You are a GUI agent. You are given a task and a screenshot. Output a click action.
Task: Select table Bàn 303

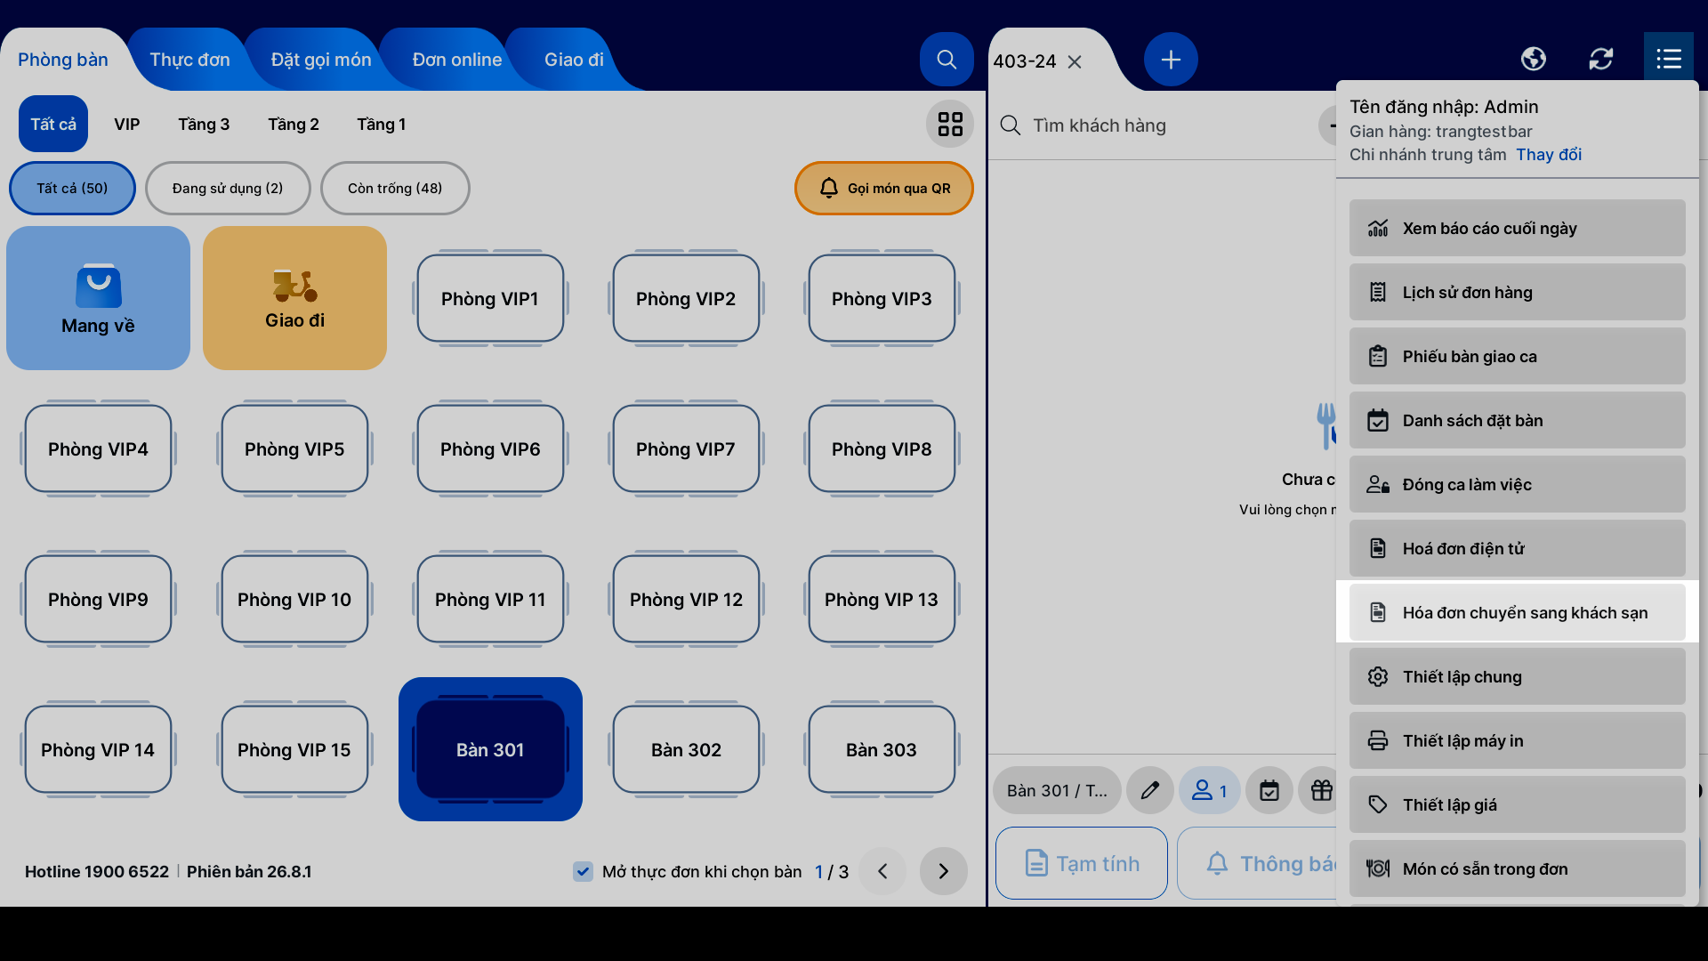pyautogui.click(x=882, y=749)
